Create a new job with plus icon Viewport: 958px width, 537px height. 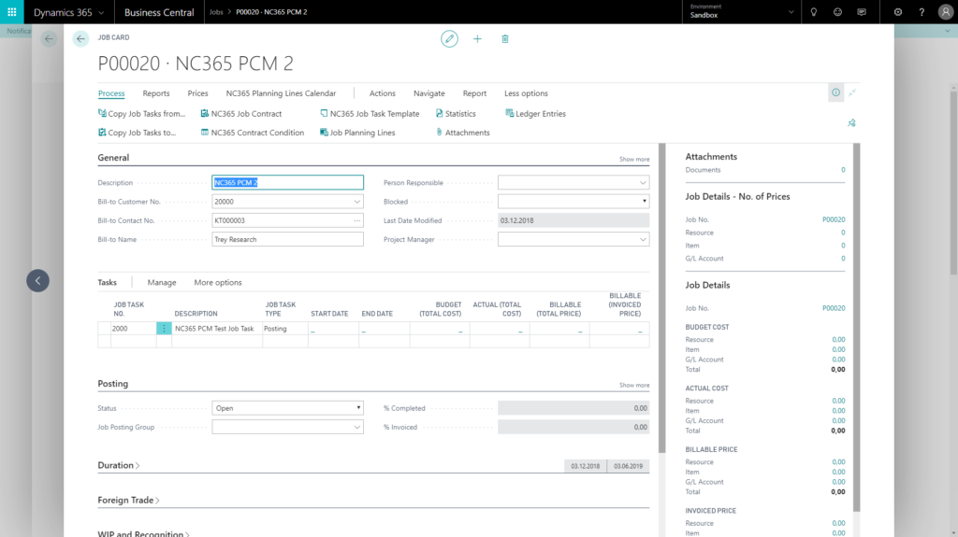[477, 39]
